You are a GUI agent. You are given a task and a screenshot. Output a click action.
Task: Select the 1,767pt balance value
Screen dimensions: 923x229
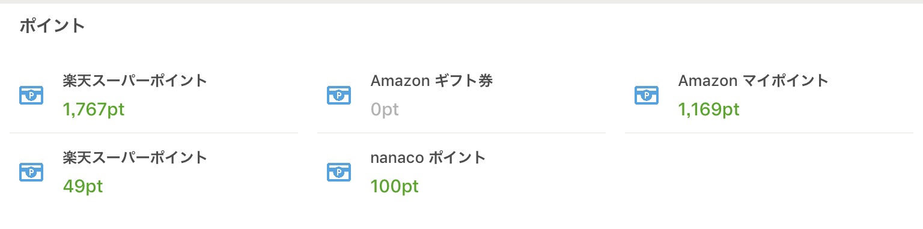[x=94, y=110]
